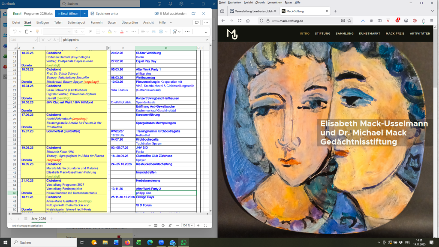Open Outlook settings gear icon
Screen dimensions: 439x247
click(181, 3)
